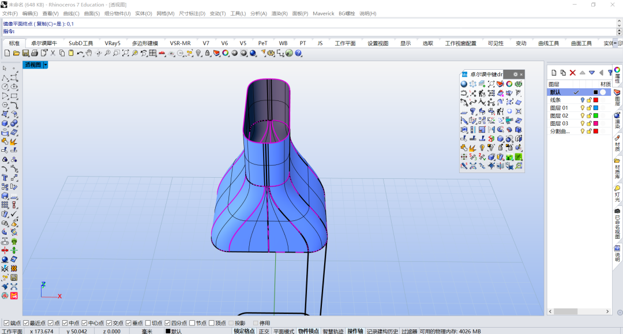Toggle the 端点 object snap checkbox
Screen dimensions: 623x334
[x=6, y=323]
